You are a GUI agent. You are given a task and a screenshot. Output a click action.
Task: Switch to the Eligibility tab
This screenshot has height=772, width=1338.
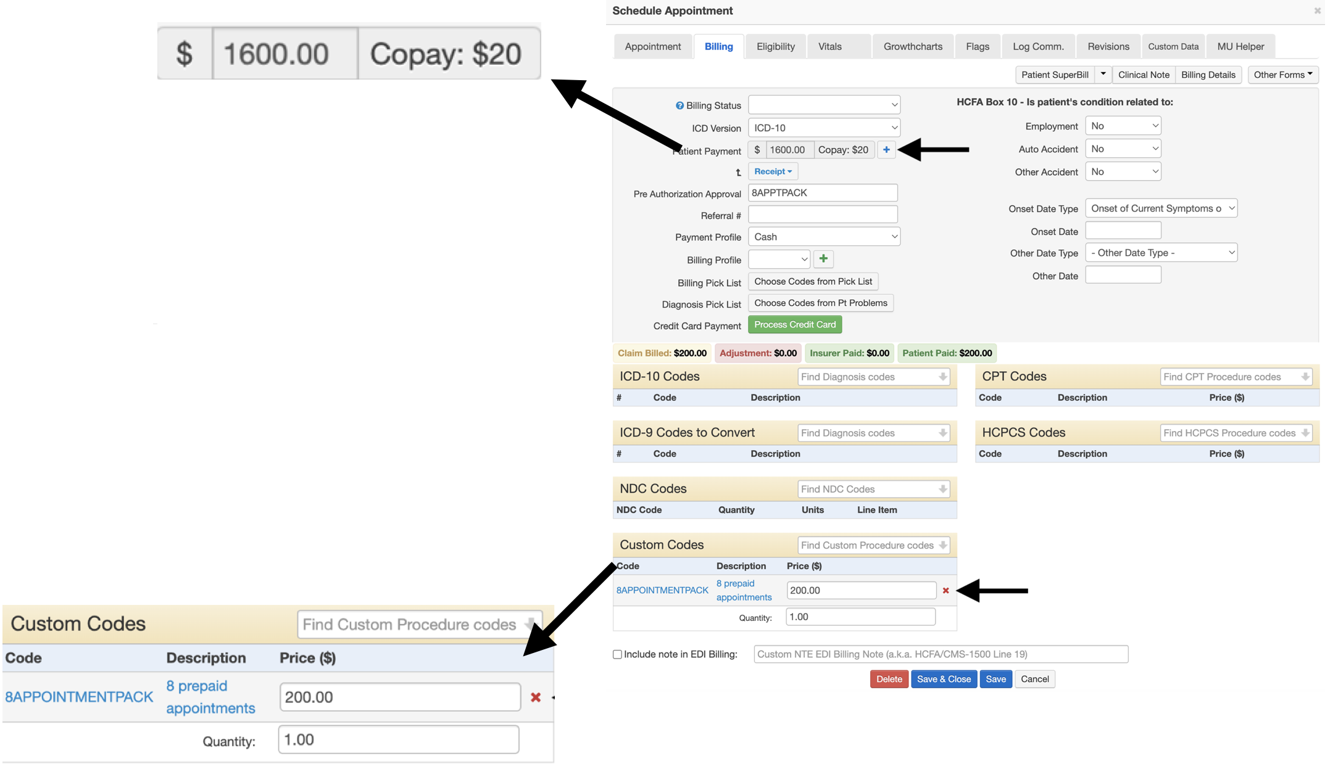775,46
